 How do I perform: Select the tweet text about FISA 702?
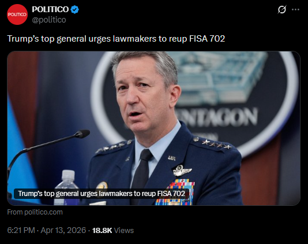point(116,39)
